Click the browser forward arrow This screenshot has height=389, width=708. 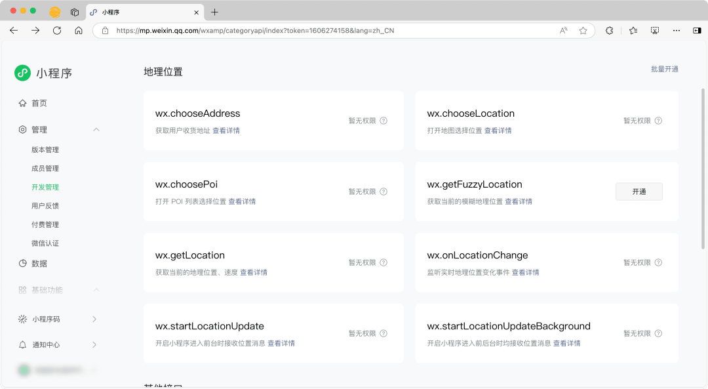coord(35,30)
